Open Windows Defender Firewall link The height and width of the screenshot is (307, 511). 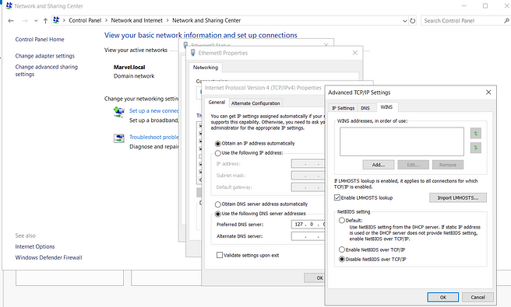tap(48, 257)
